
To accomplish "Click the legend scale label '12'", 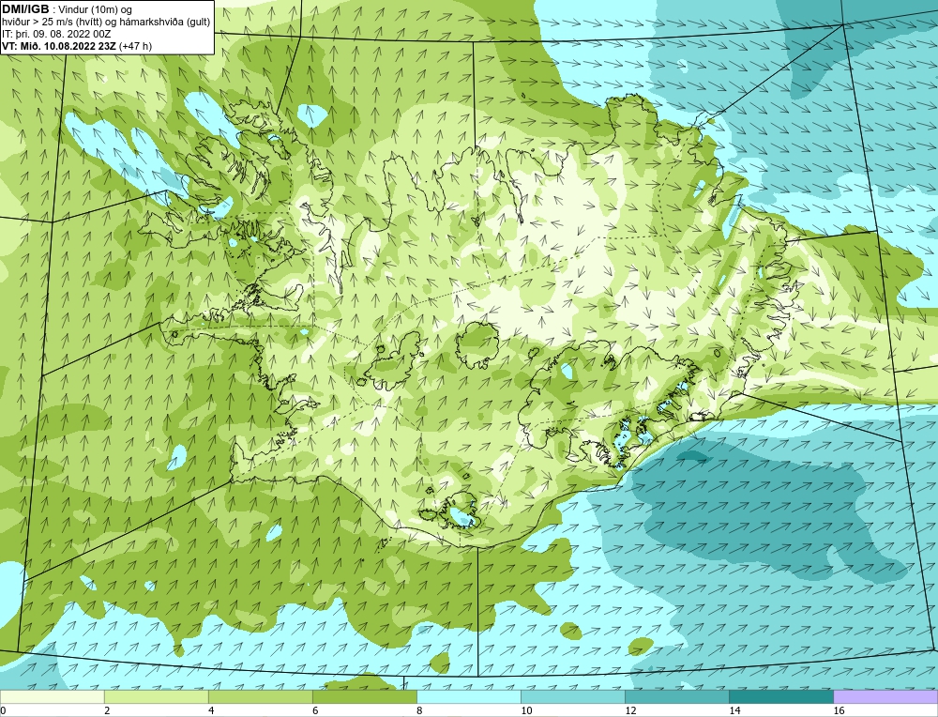I will point(630,710).
